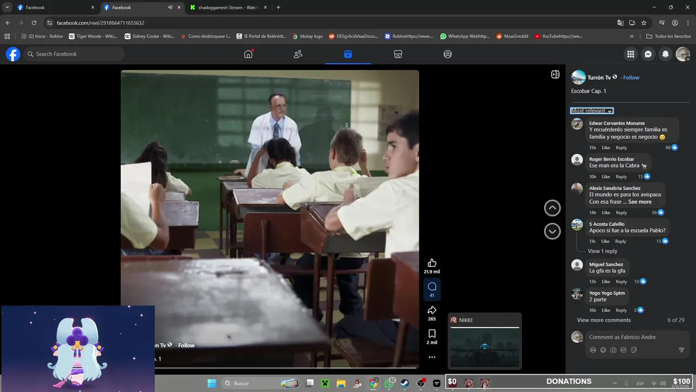Click the browser address bar URL
The image size is (696, 392).
101,23
